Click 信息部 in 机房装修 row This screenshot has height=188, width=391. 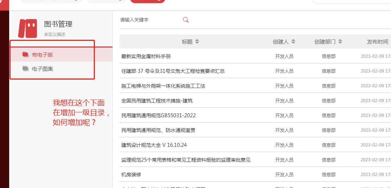tap(329, 175)
